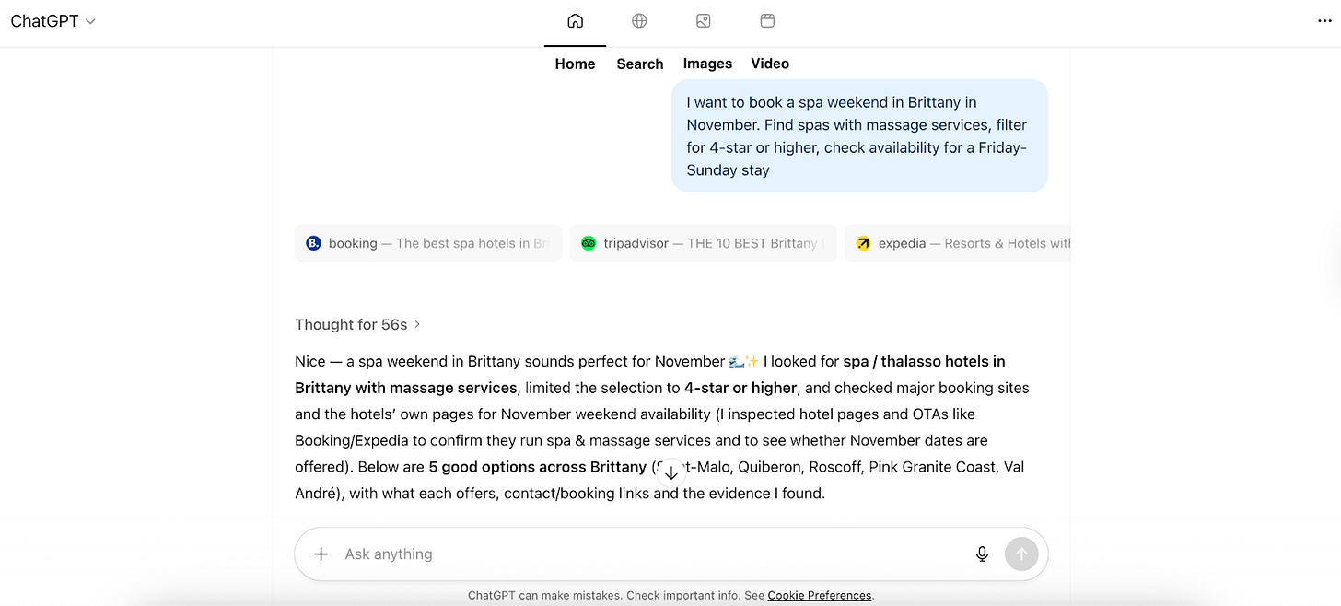Switch to the Search tab label

coord(640,64)
